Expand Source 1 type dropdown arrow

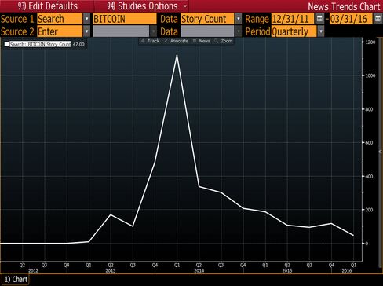click(86, 19)
